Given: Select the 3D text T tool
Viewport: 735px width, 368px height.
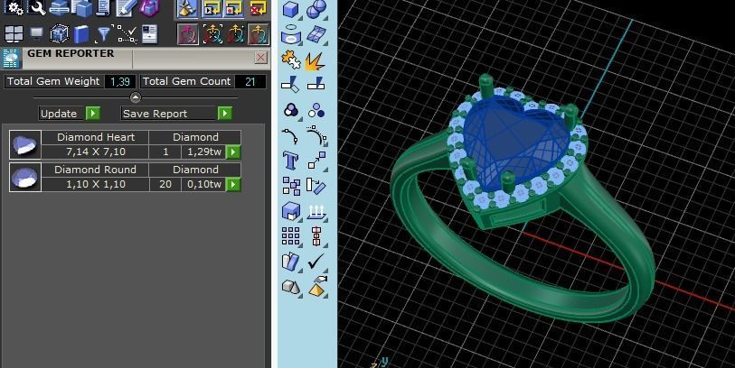Looking at the screenshot, I should 290,161.
